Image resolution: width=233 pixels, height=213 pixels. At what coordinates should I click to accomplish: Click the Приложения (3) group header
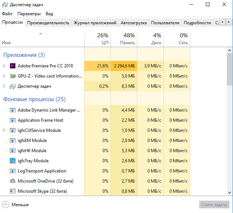pos(24,55)
